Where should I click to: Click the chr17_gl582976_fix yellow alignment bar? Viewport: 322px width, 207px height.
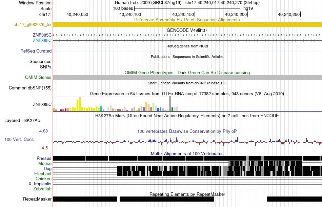(187, 25)
